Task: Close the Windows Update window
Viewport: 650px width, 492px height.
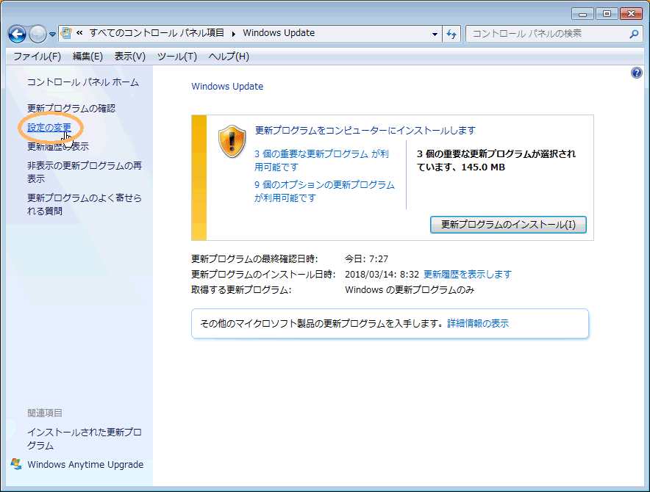Action: (631, 14)
